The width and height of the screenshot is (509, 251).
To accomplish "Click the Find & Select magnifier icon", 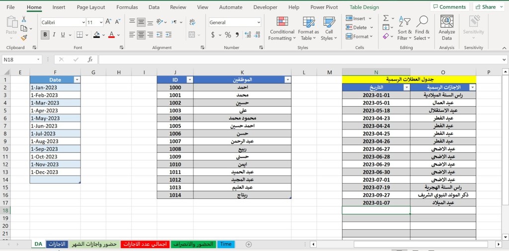I will tap(422, 28).
